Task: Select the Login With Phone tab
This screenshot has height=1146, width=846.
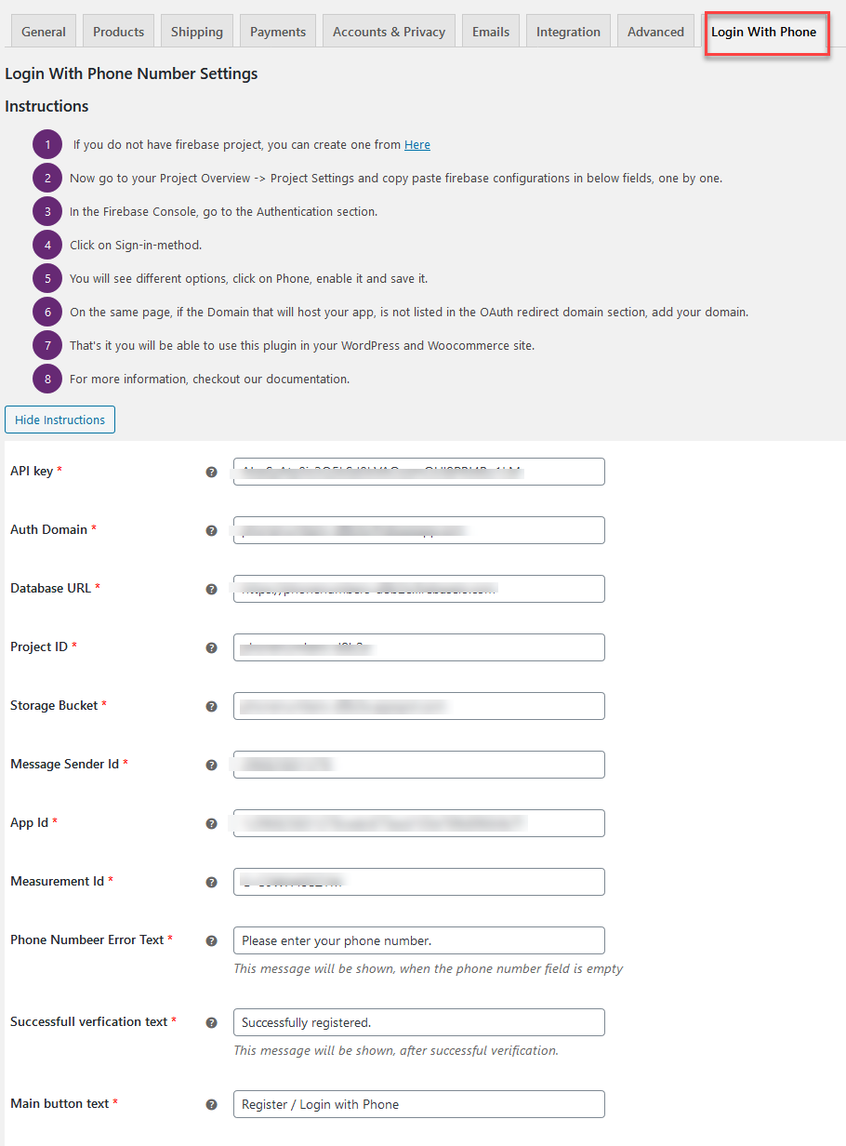Action: point(764,32)
